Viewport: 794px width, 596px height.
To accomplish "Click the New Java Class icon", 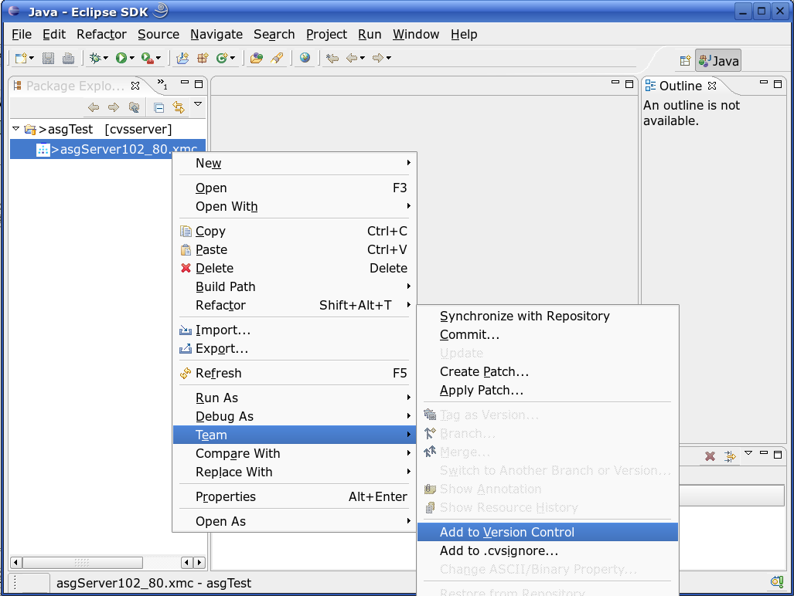I will [222, 58].
